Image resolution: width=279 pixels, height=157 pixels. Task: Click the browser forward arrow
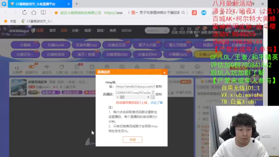coord(15,13)
